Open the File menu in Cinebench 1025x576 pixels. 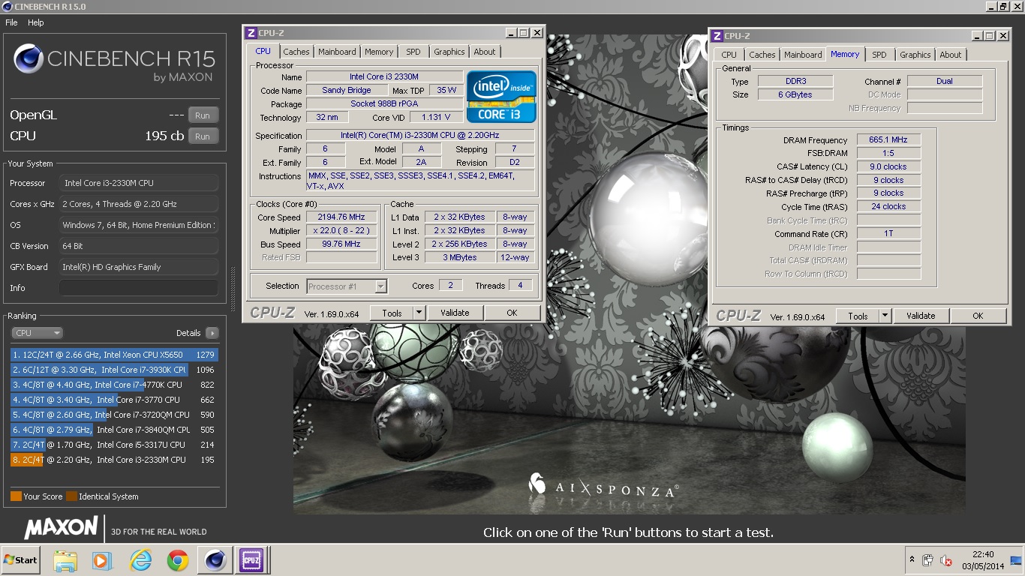pyautogui.click(x=11, y=22)
